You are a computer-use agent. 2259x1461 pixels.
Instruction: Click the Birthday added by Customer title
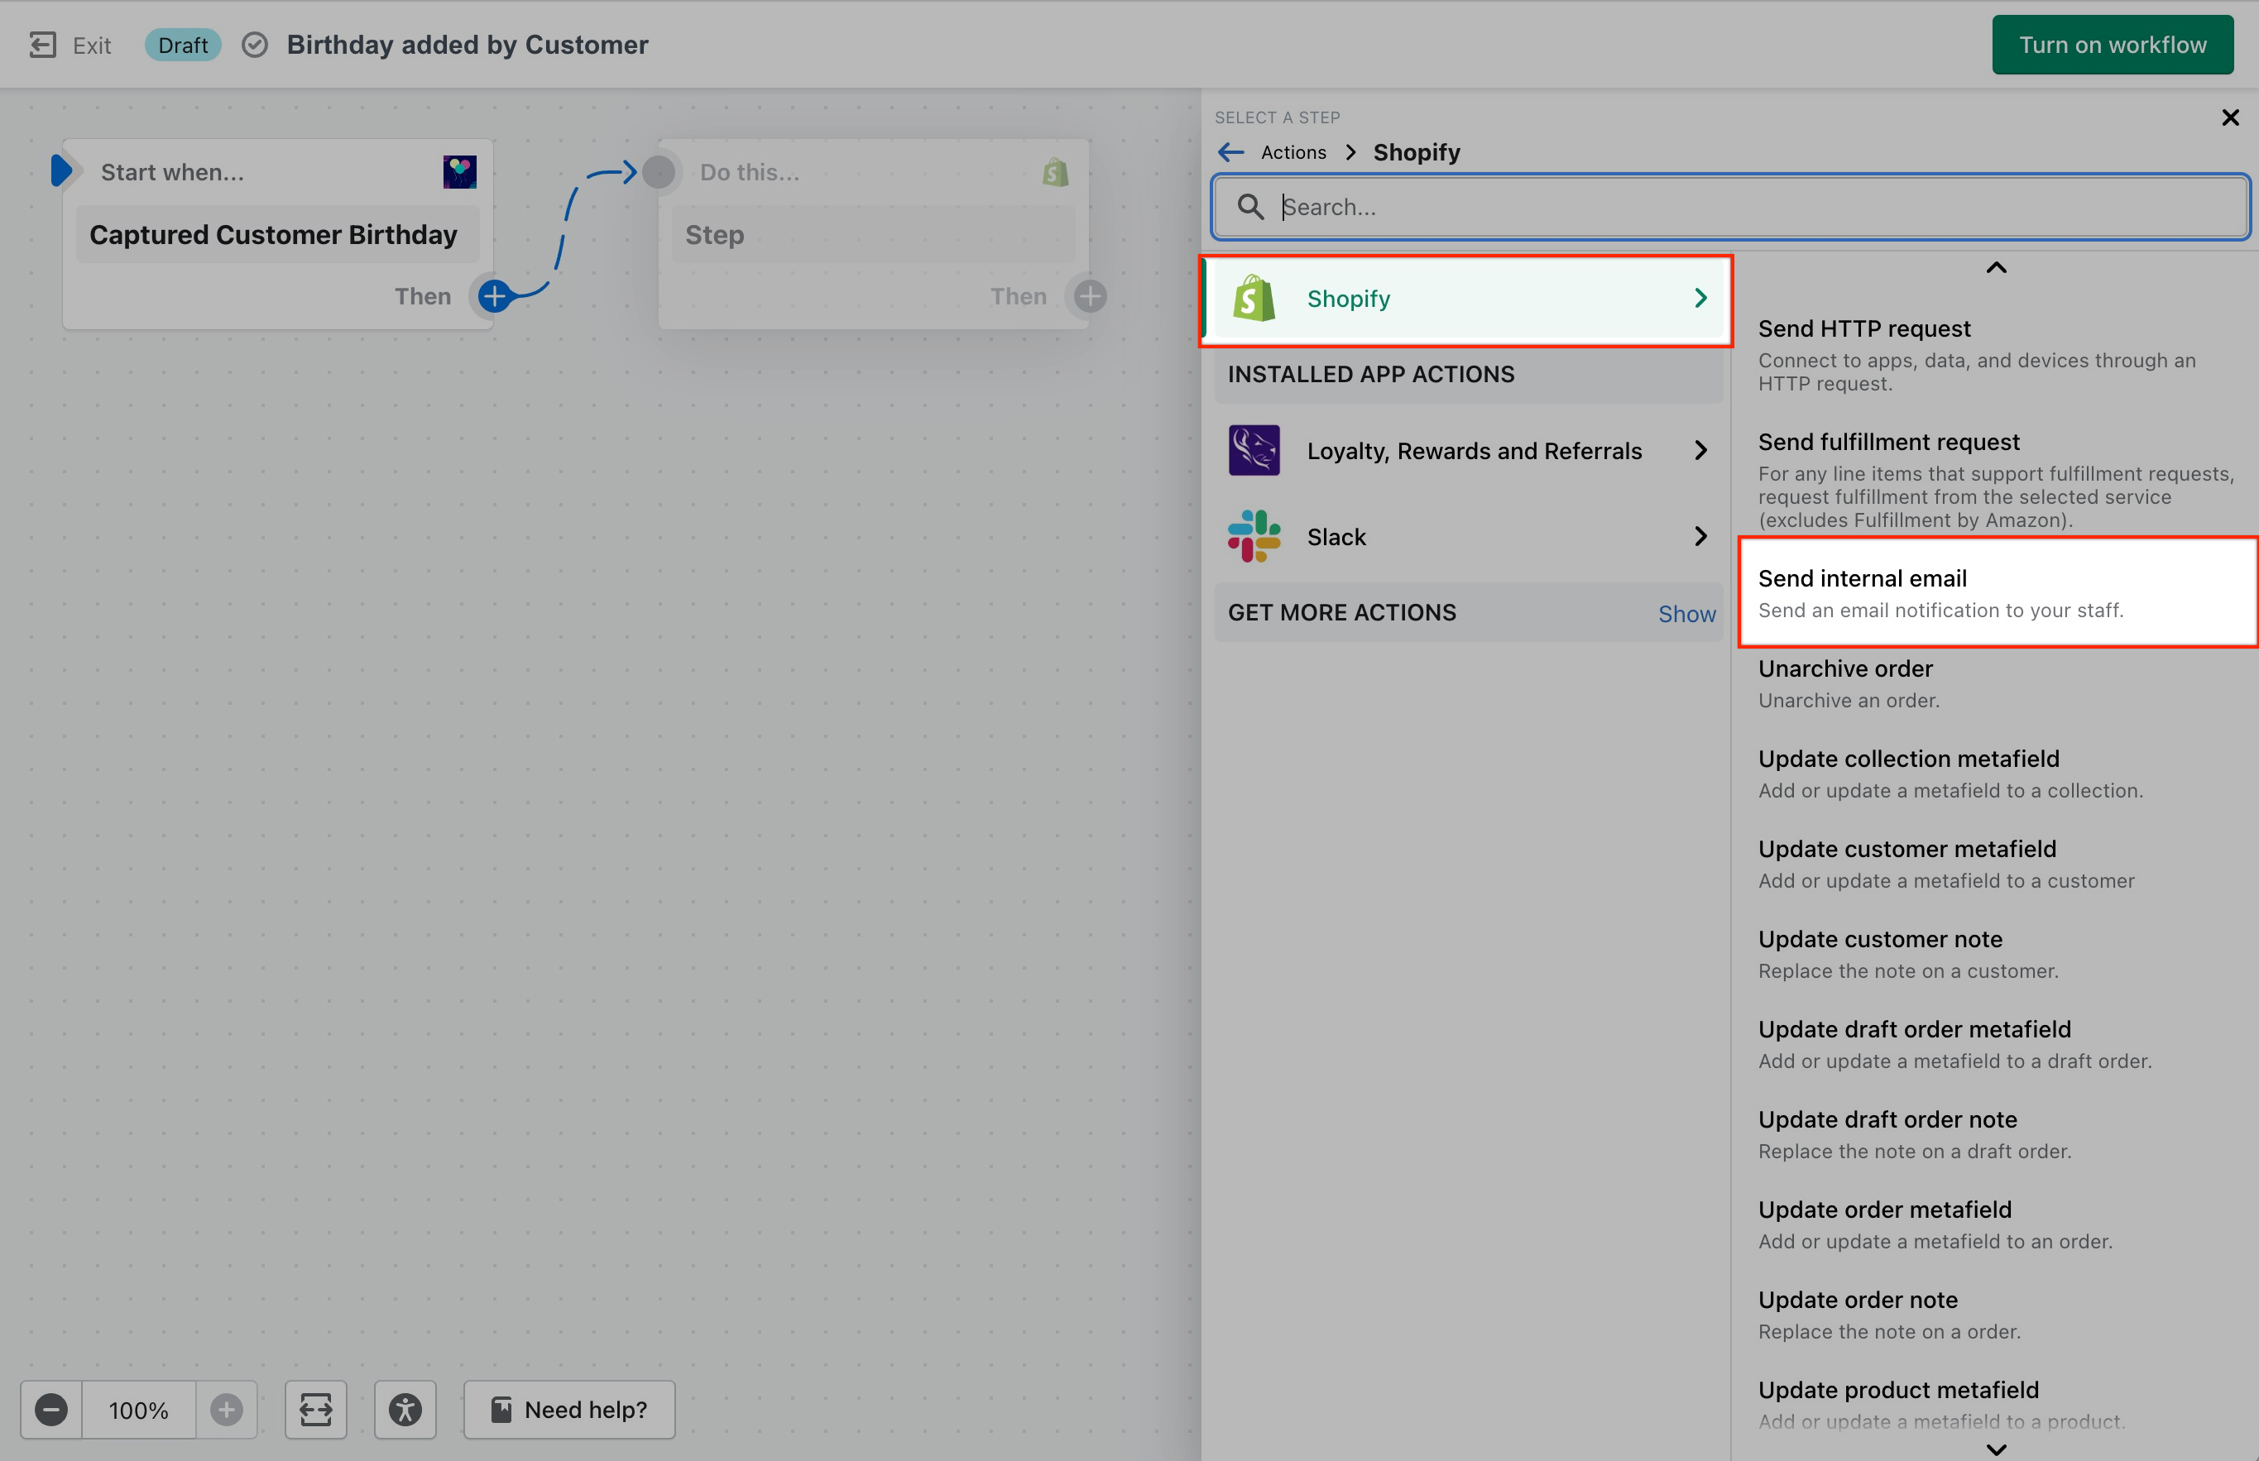pos(468,45)
